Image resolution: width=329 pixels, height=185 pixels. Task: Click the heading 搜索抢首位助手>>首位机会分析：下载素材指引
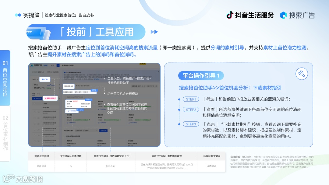(x=230, y=88)
